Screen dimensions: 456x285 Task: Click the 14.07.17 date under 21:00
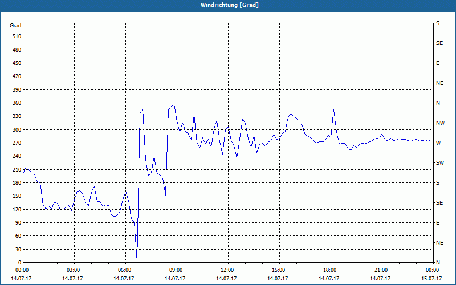pyautogui.click(x=380, y=279)
